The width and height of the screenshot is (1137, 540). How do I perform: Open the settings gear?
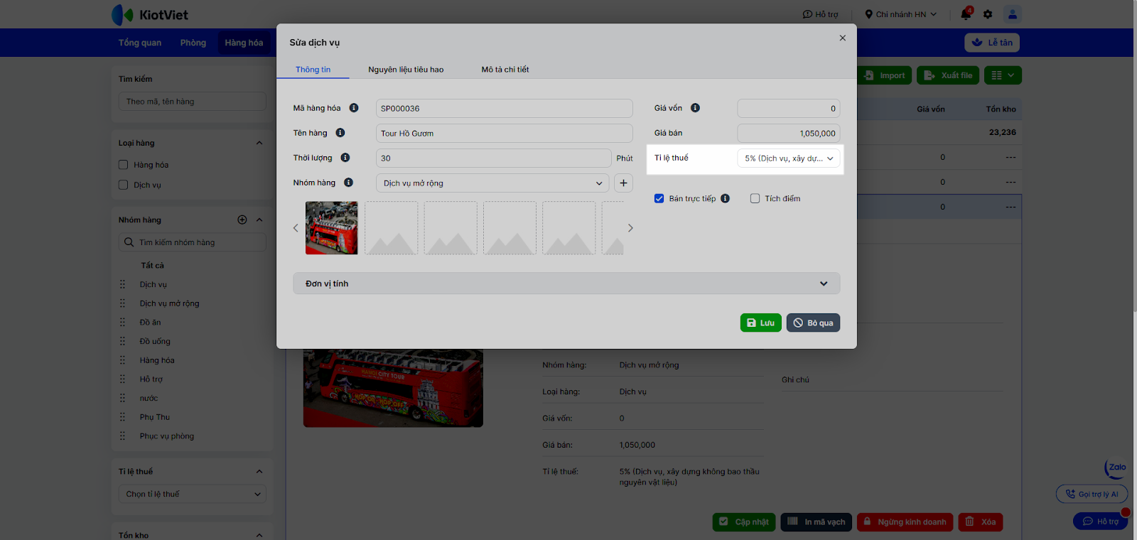(988, 14)
